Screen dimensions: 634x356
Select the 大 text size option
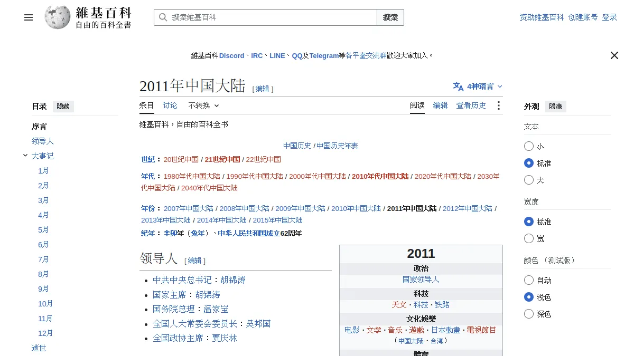tap(529, 180)
